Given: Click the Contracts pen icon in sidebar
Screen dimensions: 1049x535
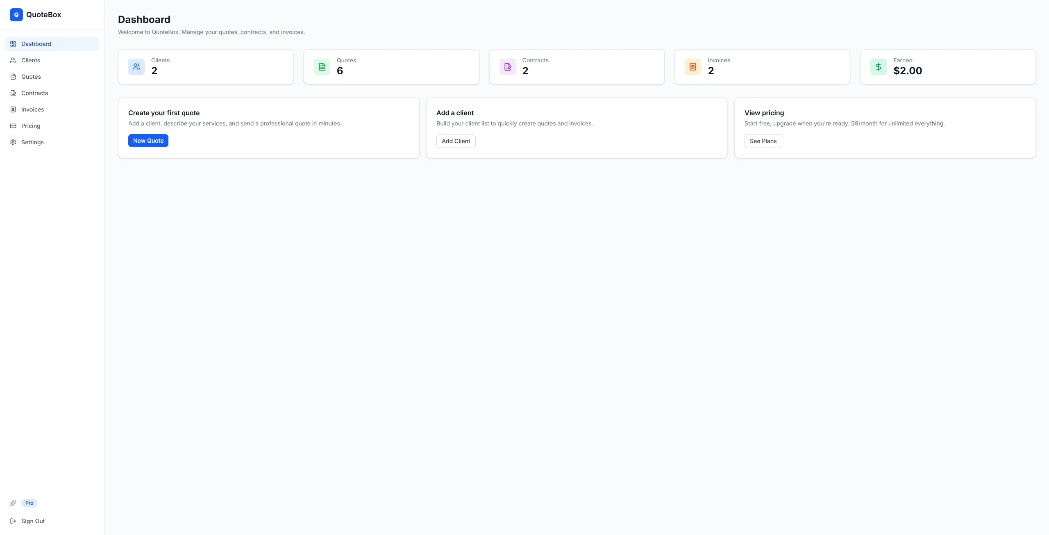Looking at the screenshot, I should 13,93.
